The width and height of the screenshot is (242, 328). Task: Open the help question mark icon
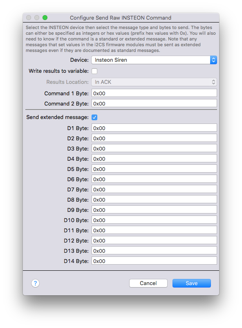pyautogui.click(x=35, y=283)
